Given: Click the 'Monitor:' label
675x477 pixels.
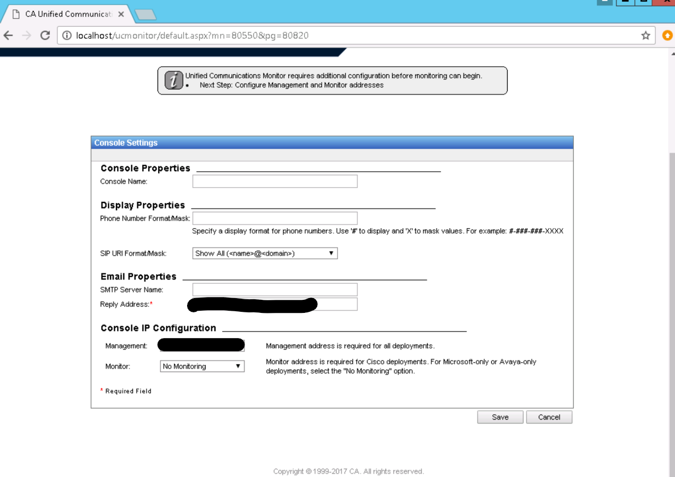Looking at the screenshot, I should (118, 367).
